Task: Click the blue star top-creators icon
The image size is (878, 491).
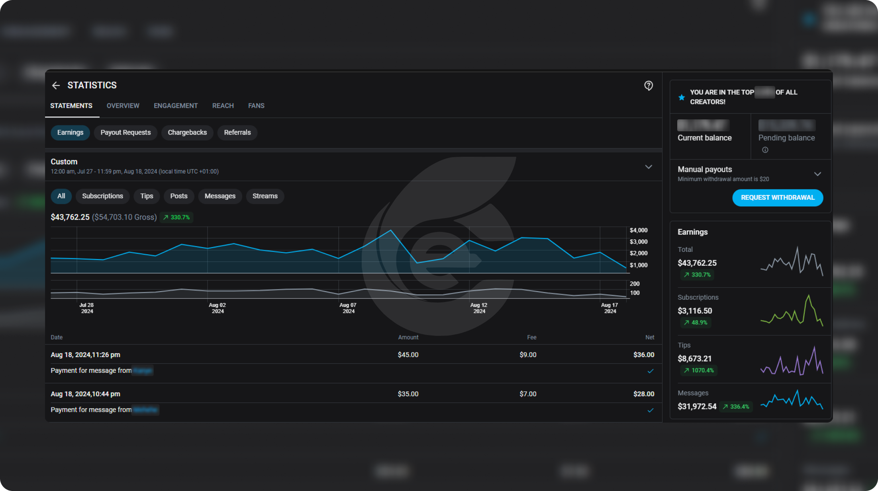Action: (x=682, y=97)
